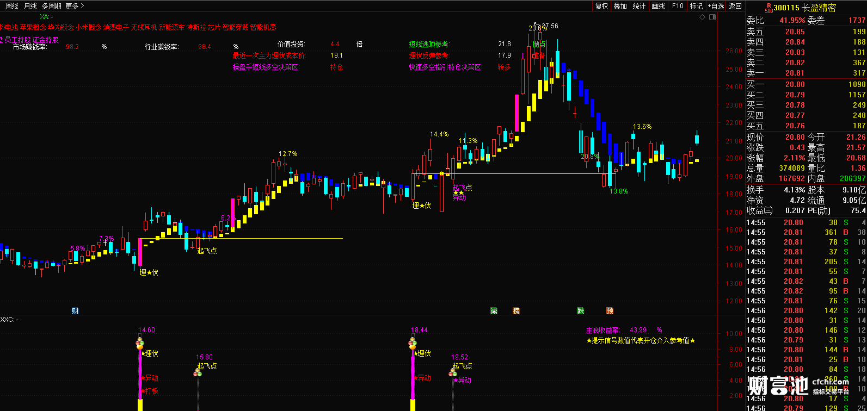
Task: Click signal balls icon at 14.60
Action: pos(139,344)
